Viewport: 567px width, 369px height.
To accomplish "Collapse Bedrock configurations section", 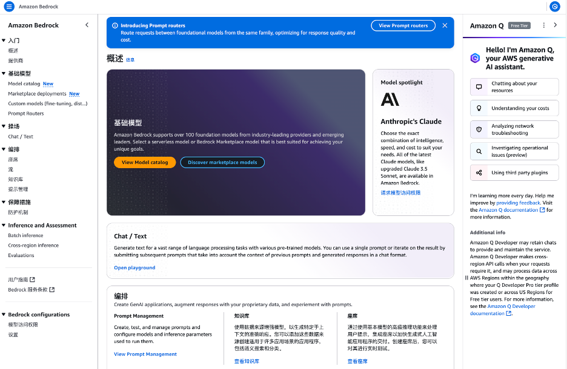I will tap(4, 315).
